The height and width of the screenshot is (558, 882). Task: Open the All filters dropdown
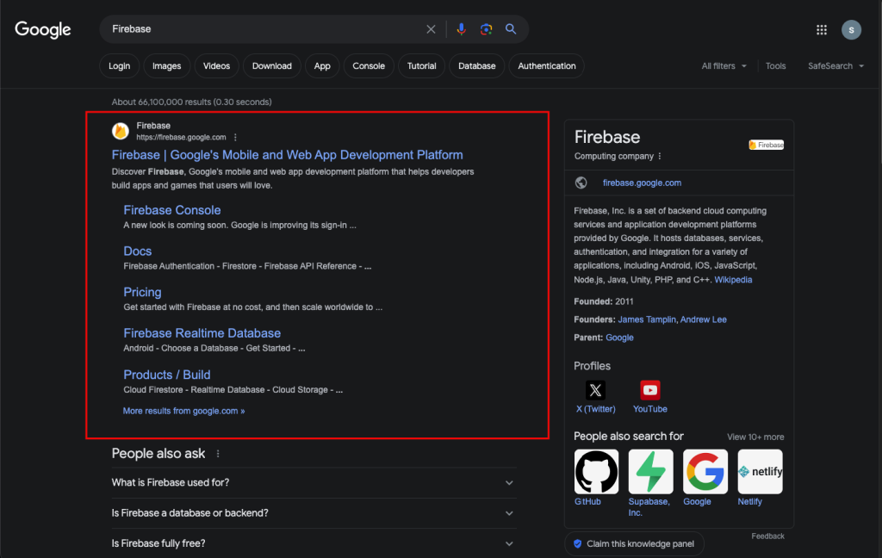pos(724,65)
